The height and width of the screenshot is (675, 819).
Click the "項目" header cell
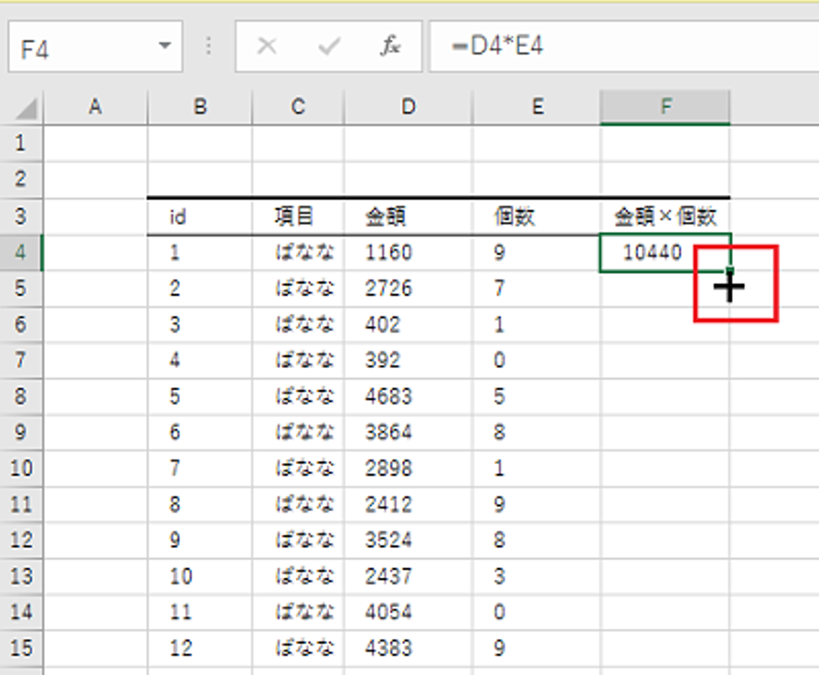[x=298, y=216]
